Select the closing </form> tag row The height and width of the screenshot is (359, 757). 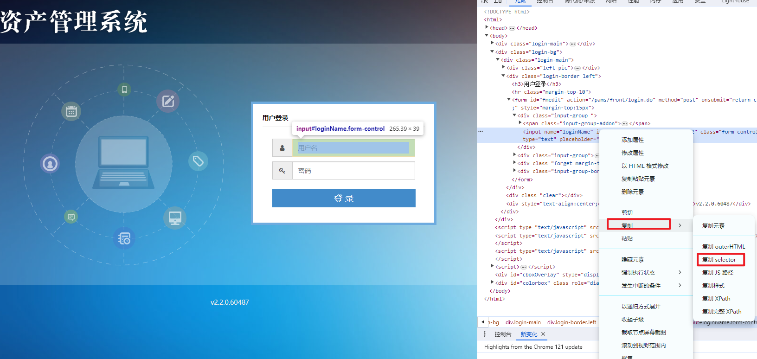tap(522, 179)
